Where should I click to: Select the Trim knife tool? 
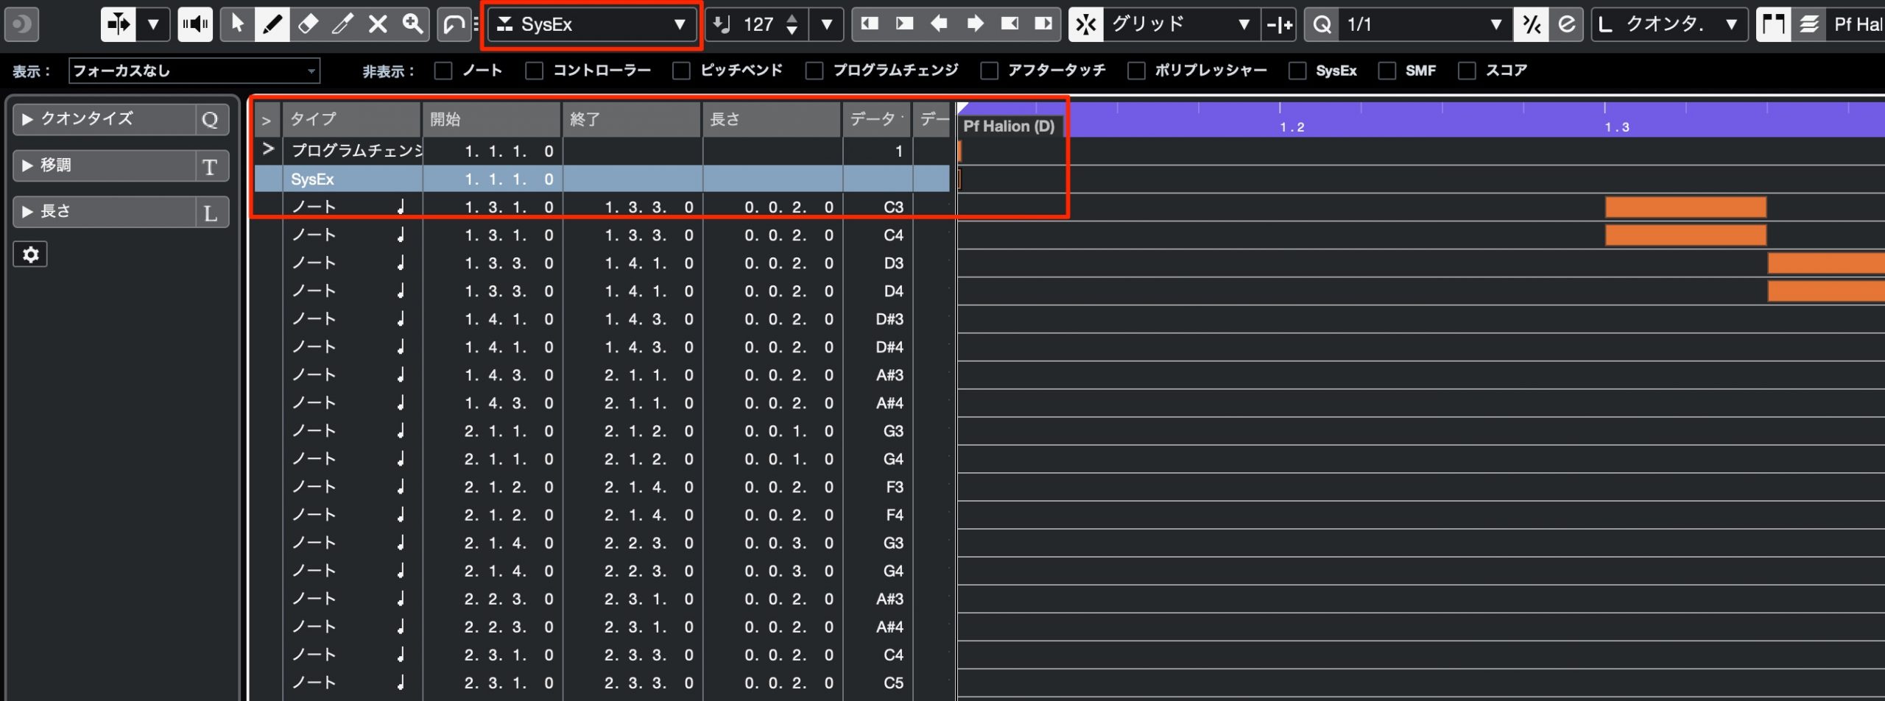[x=342, y=24]
